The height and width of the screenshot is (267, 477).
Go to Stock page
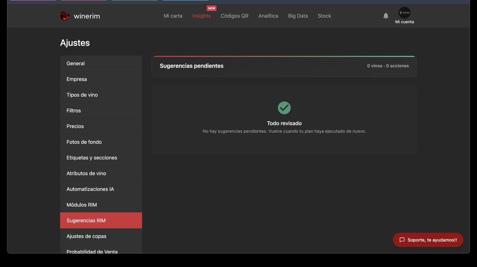pyautogui.click(x=324, y=16)
